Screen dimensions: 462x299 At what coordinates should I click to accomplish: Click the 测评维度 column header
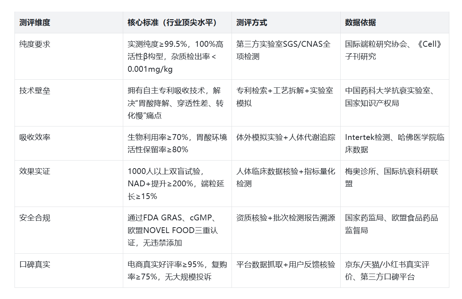click(35, 22)
